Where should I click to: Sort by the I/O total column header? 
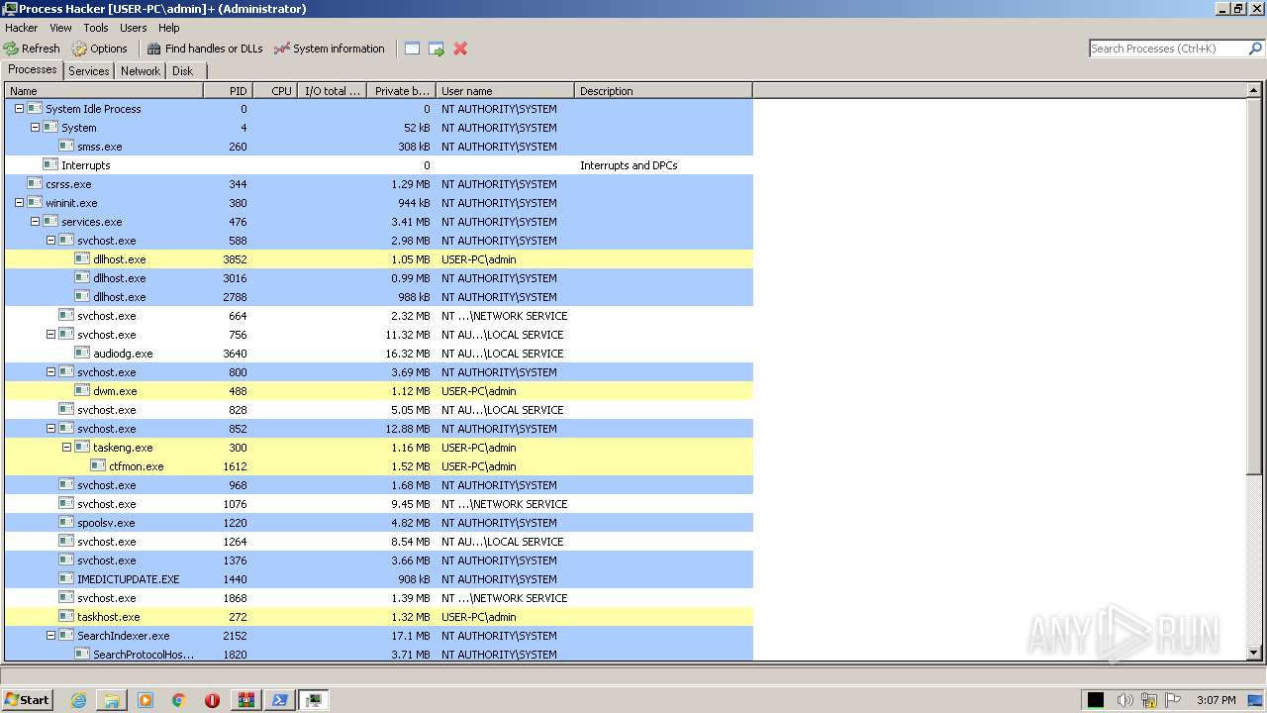point(332,91)
